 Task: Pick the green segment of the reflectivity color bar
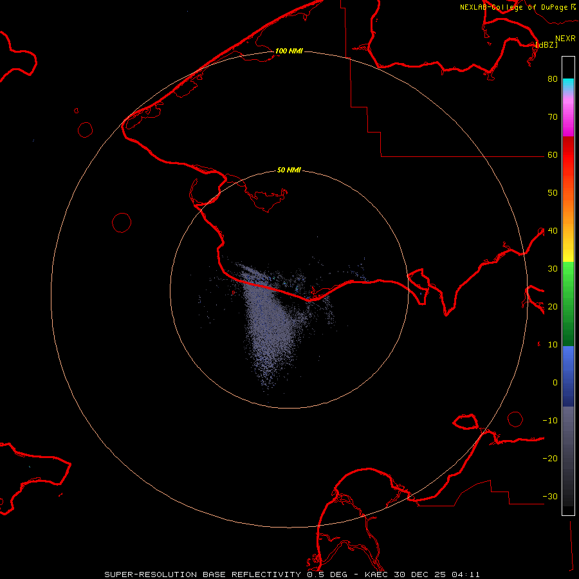pyautogui.click(x=568, y=304)
